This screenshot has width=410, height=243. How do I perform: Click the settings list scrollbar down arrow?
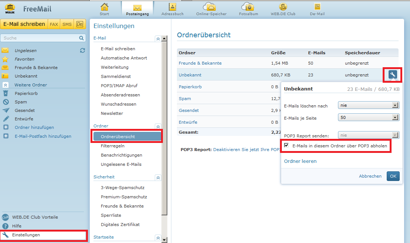click(165, 240)
